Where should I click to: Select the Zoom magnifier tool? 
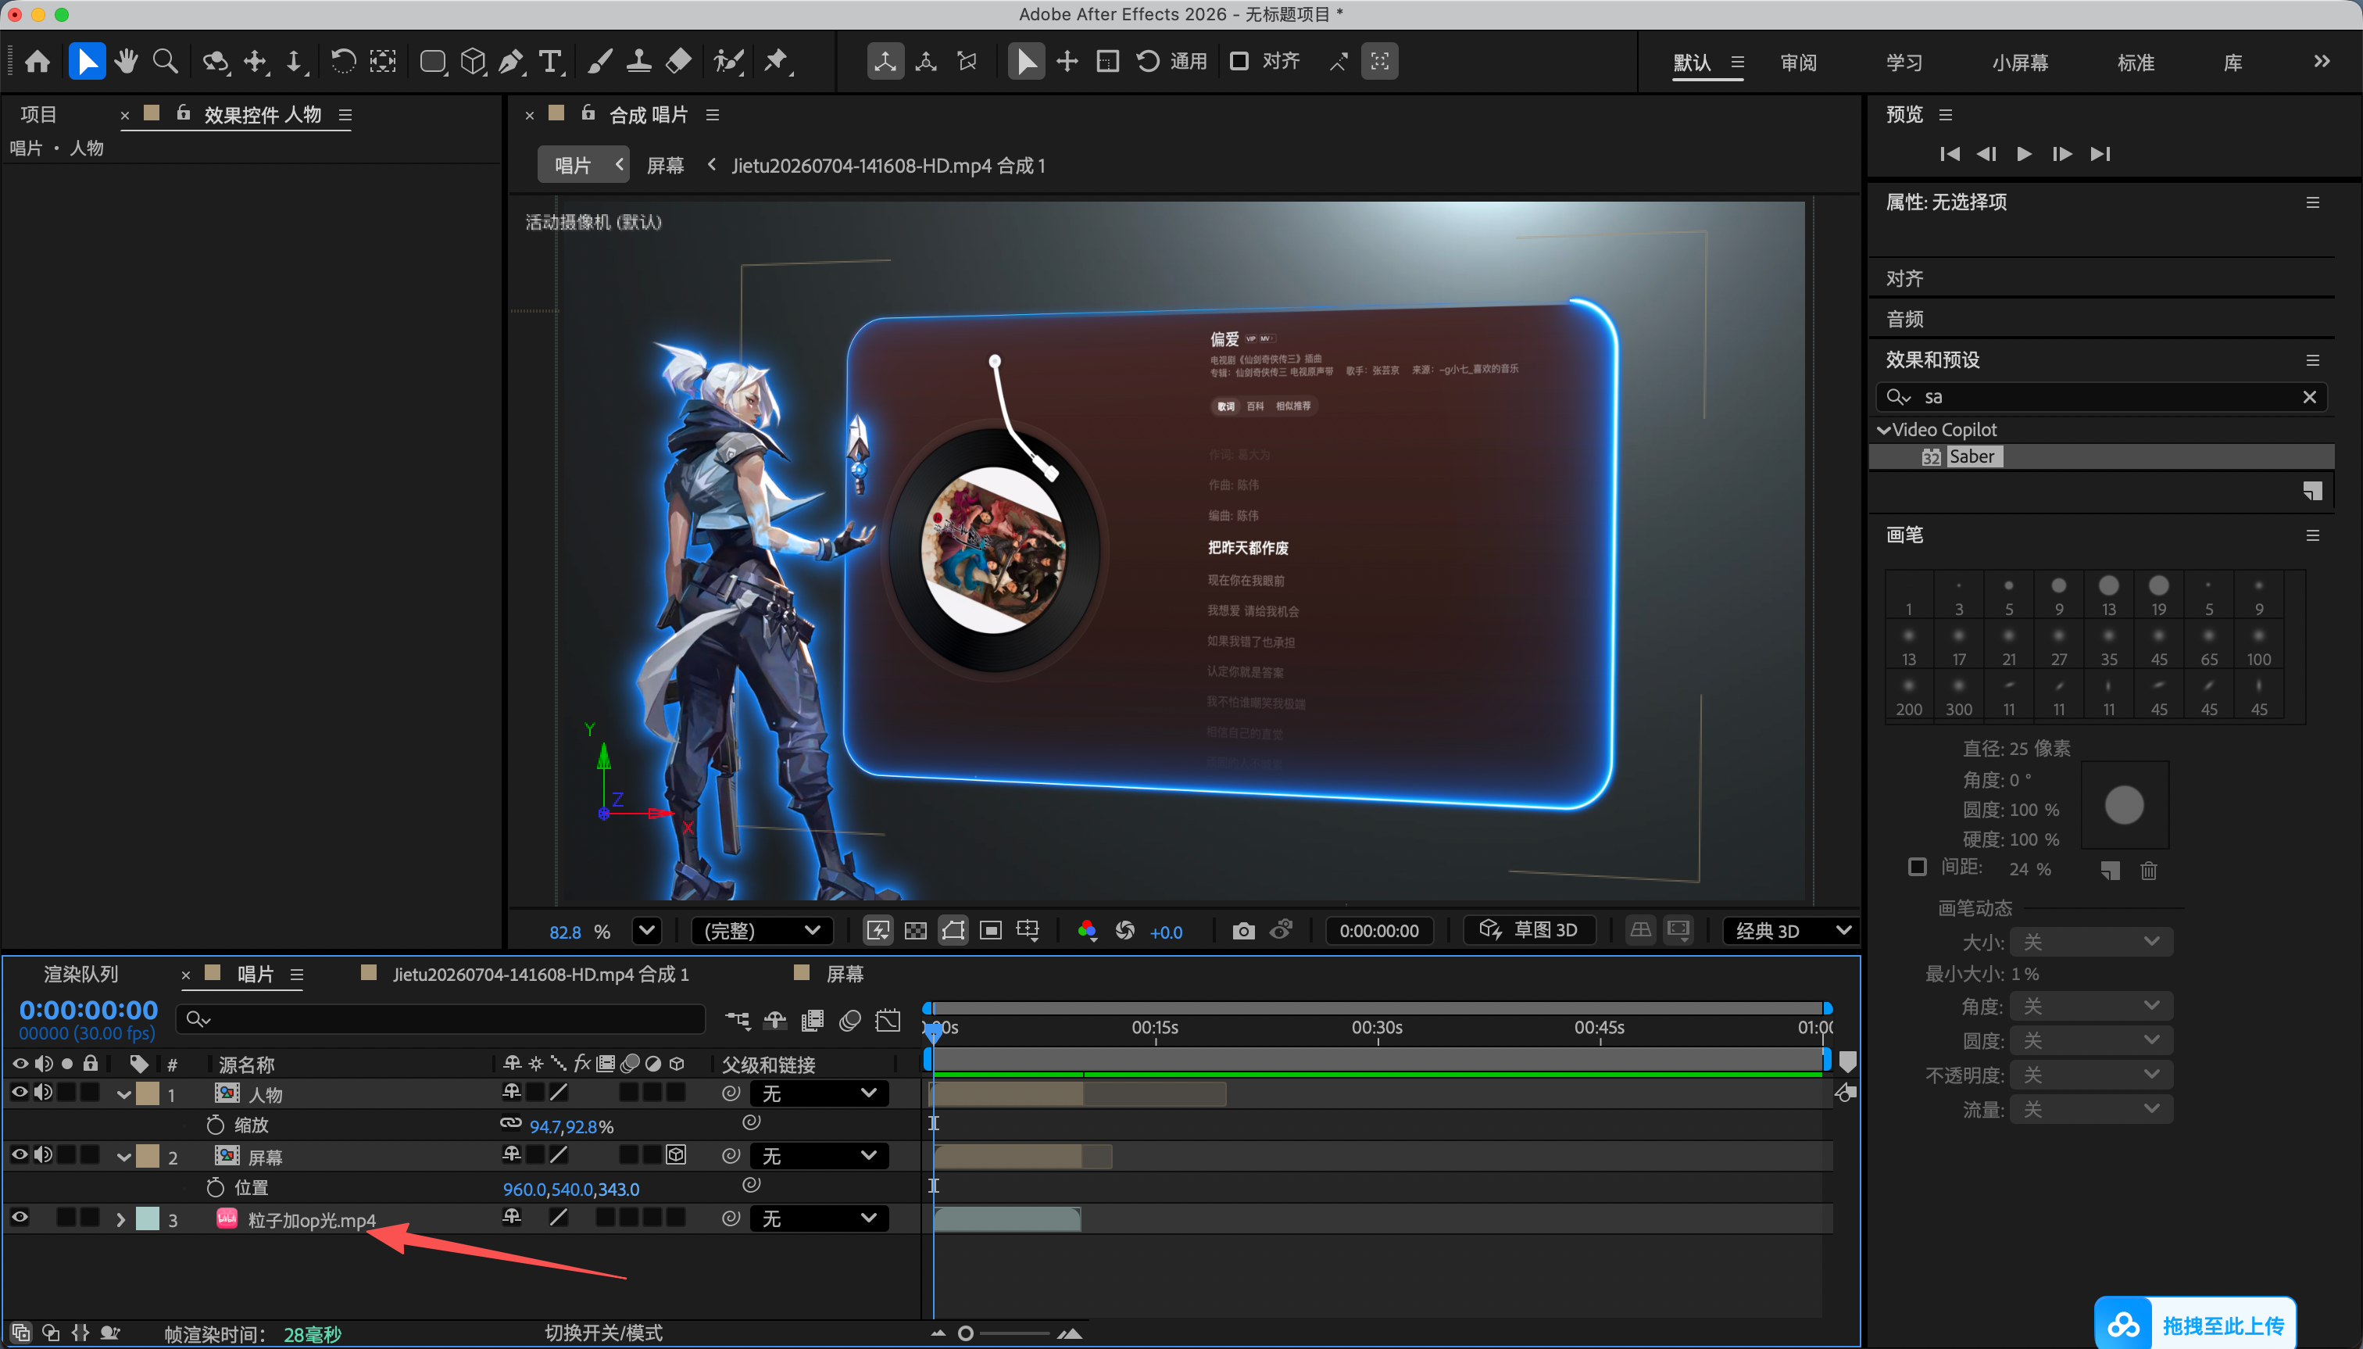(x=166, y=62)
